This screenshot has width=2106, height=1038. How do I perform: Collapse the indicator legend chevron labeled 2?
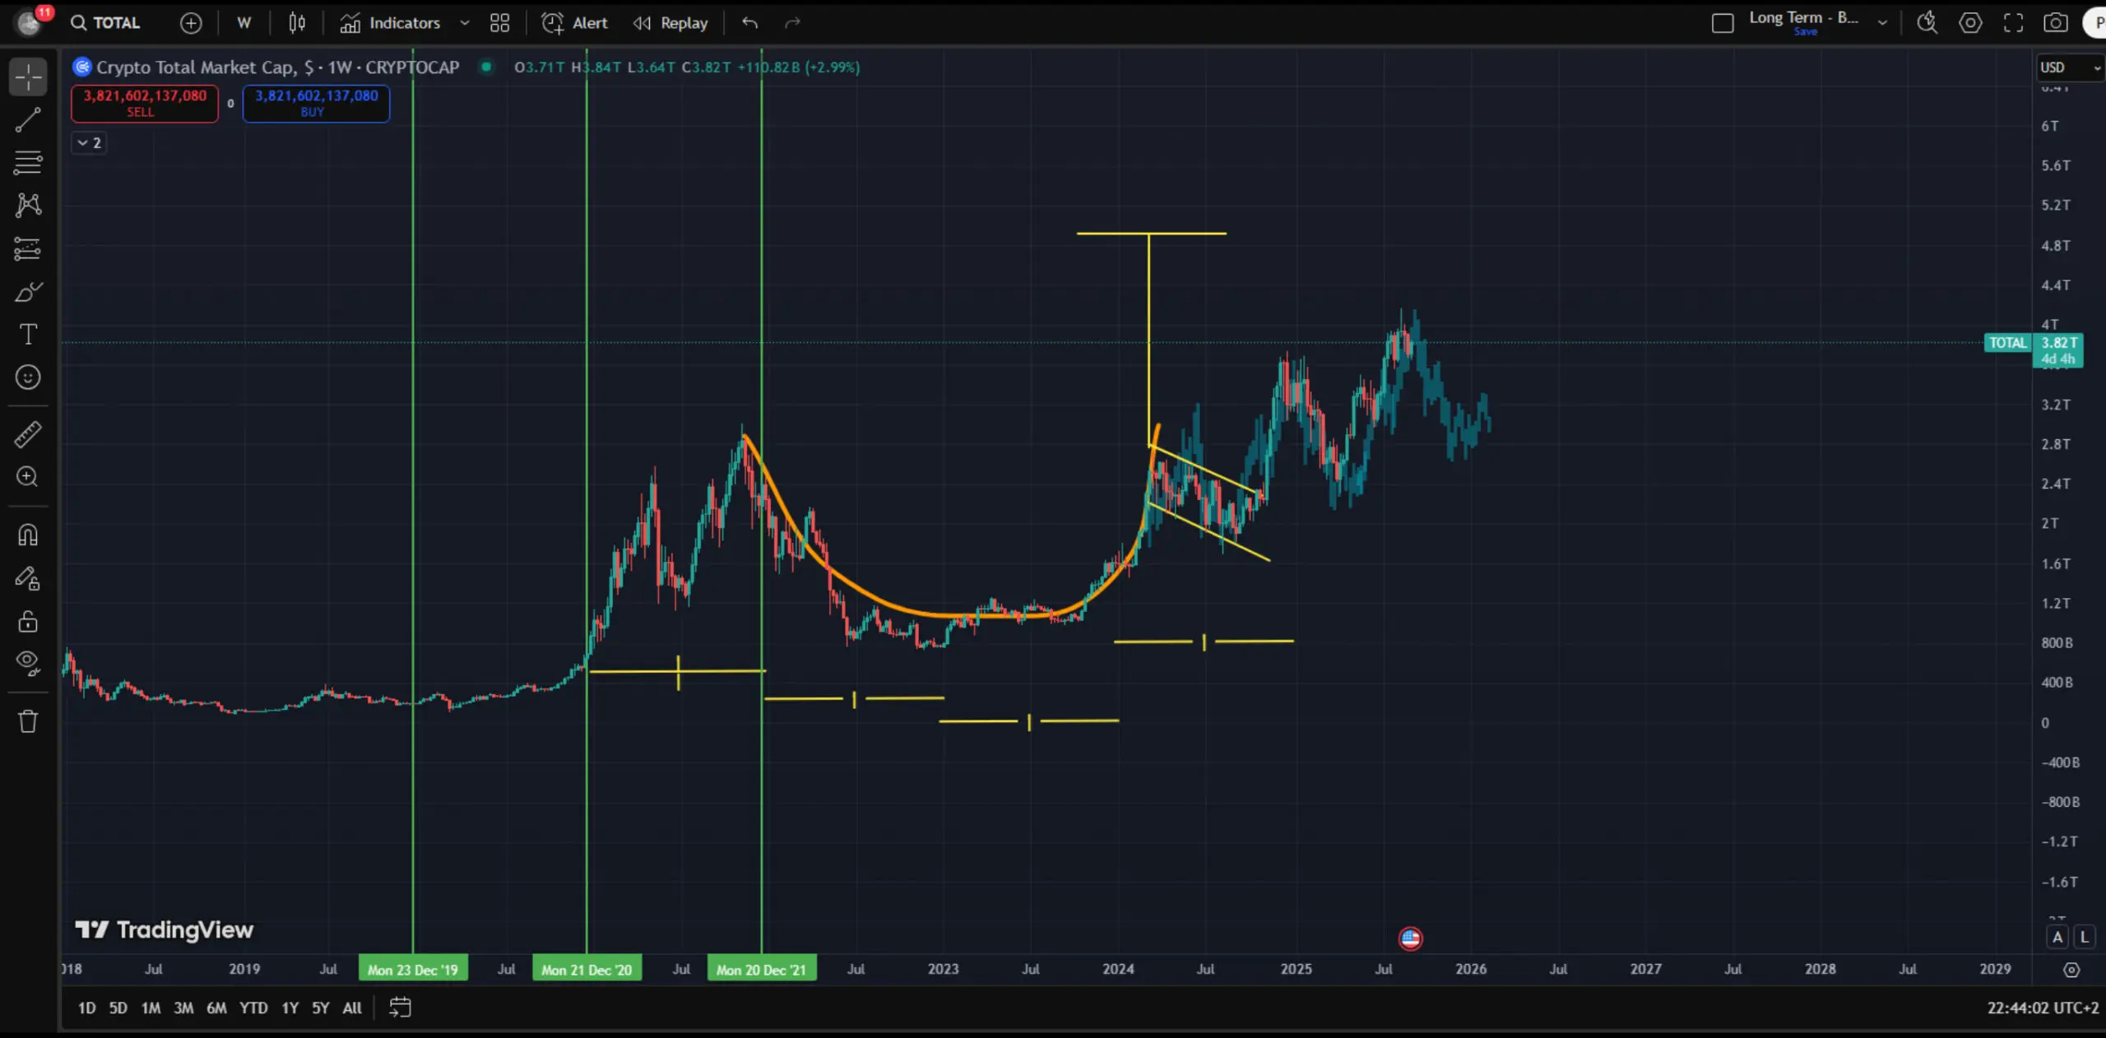[x=88, y=143]
